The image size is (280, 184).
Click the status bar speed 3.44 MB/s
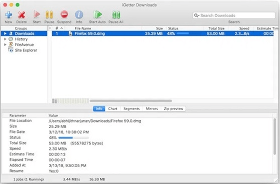tap(71, 179)
